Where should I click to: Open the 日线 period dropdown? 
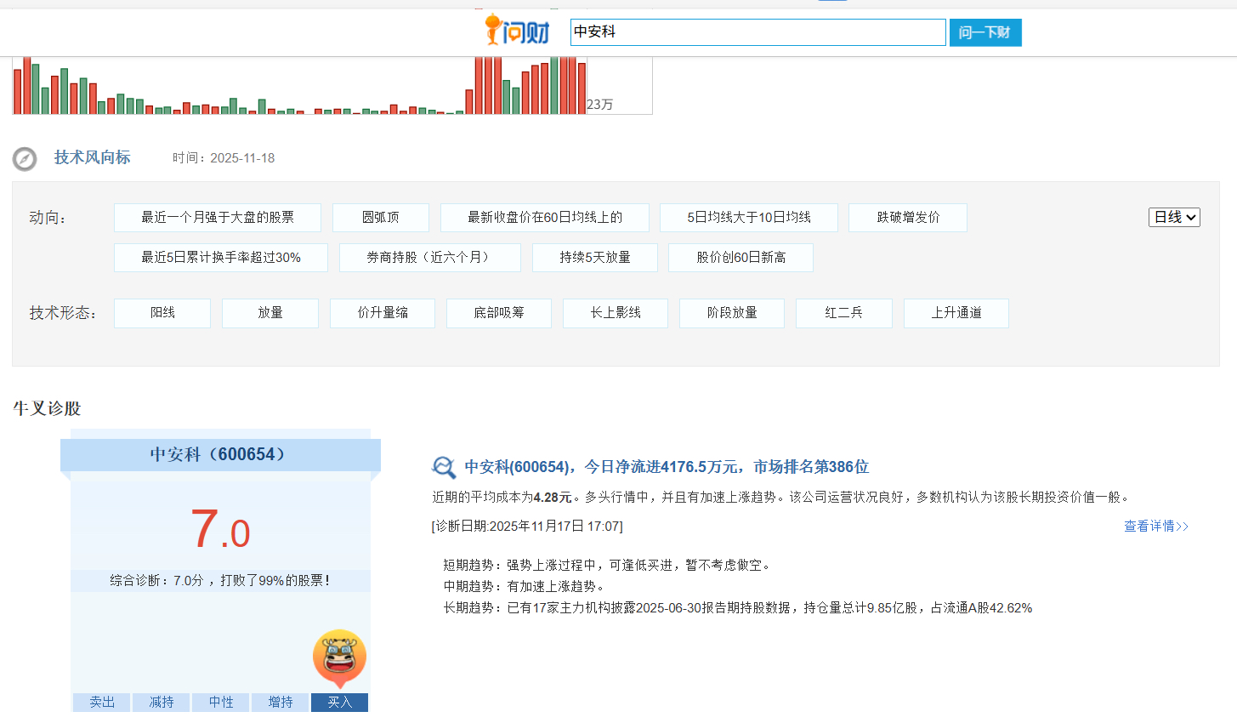click(x=1174, y=218)
